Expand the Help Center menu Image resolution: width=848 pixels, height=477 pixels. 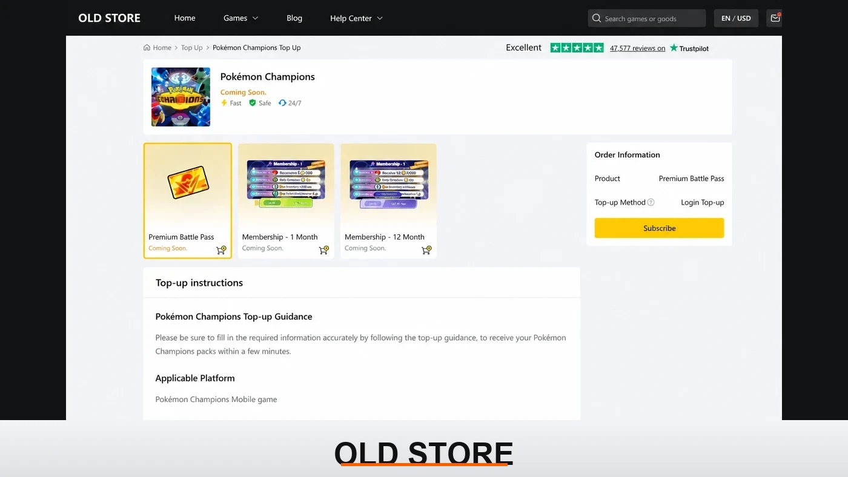pos(357,18)
